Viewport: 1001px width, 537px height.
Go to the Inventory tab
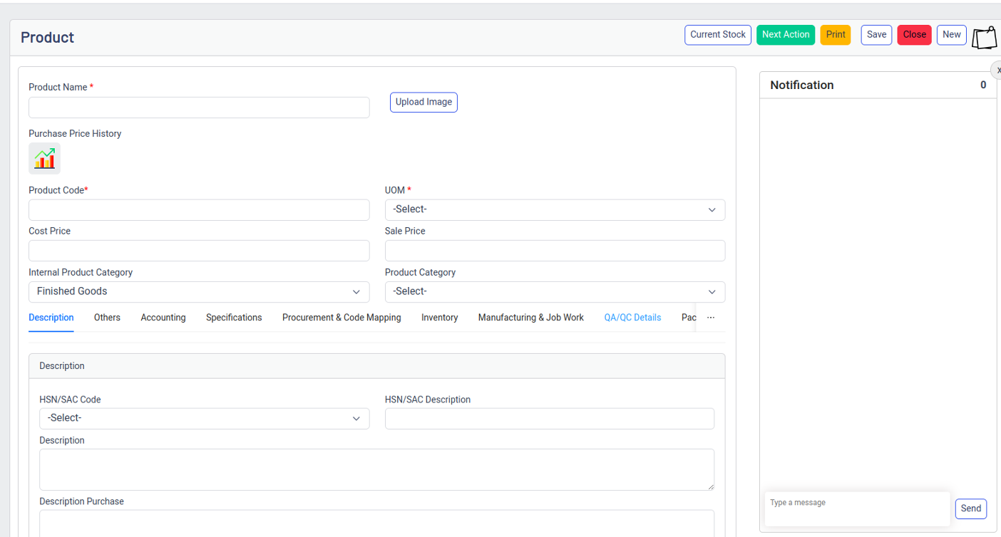pos(439,318)
